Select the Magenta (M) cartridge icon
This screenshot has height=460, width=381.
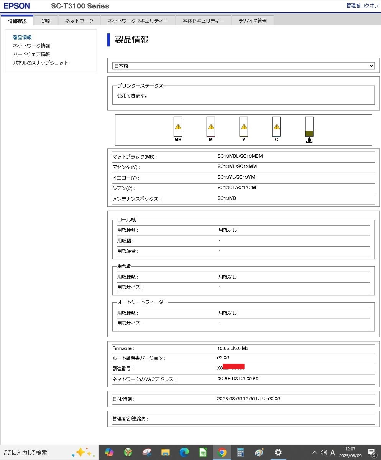pyautogui.click(x=210, y=127)
